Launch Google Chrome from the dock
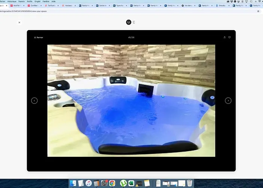Viewport: 263px width, 188px height. coord(112,183)
